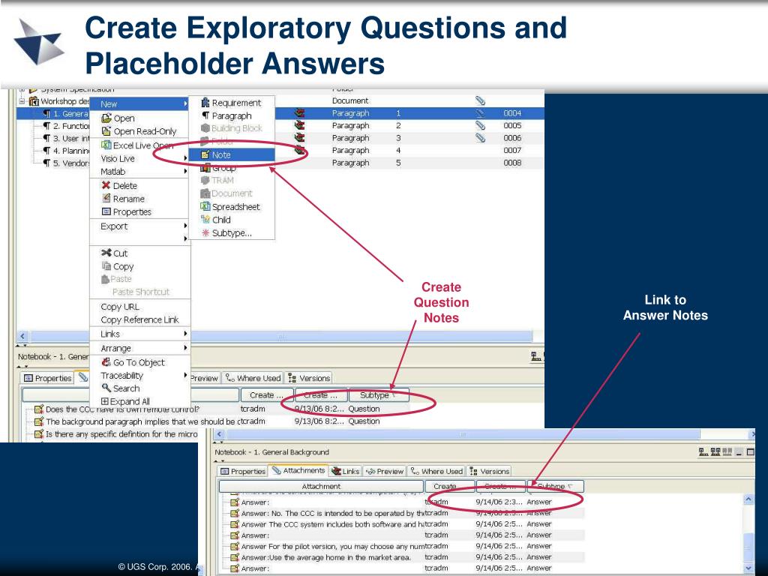The height and width of the screenshot is (576, 768).
Task: Expand the New context menu entry
Action: (x=140, y=103)
